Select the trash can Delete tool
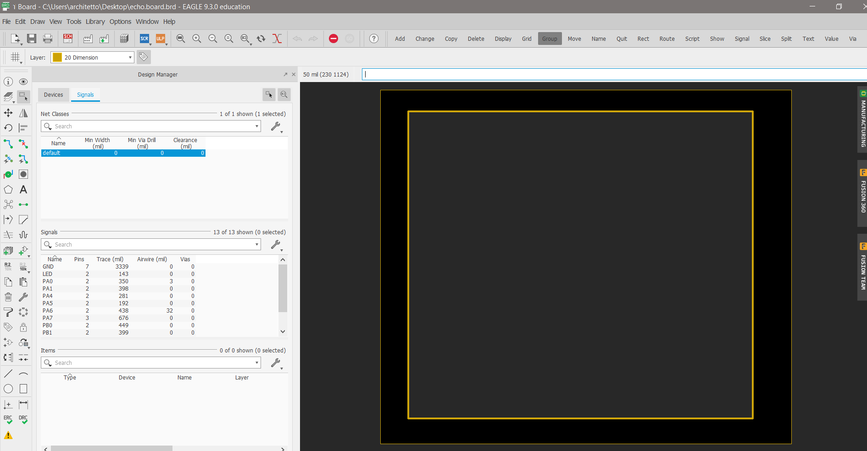 tap(8, 297)
